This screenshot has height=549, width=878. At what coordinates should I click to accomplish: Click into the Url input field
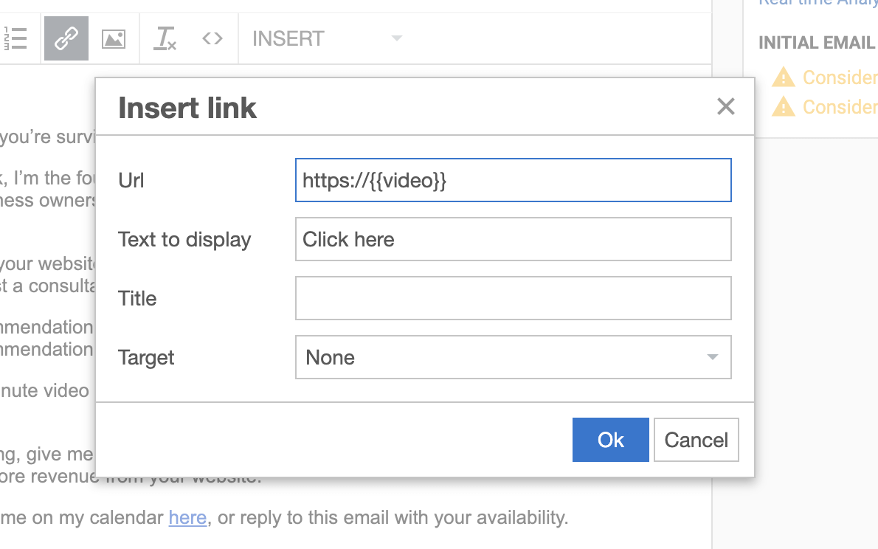pos(513,180)
